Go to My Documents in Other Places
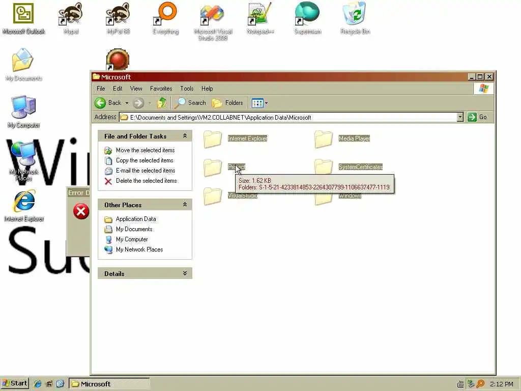521x391 pixels. coord(134,230)
